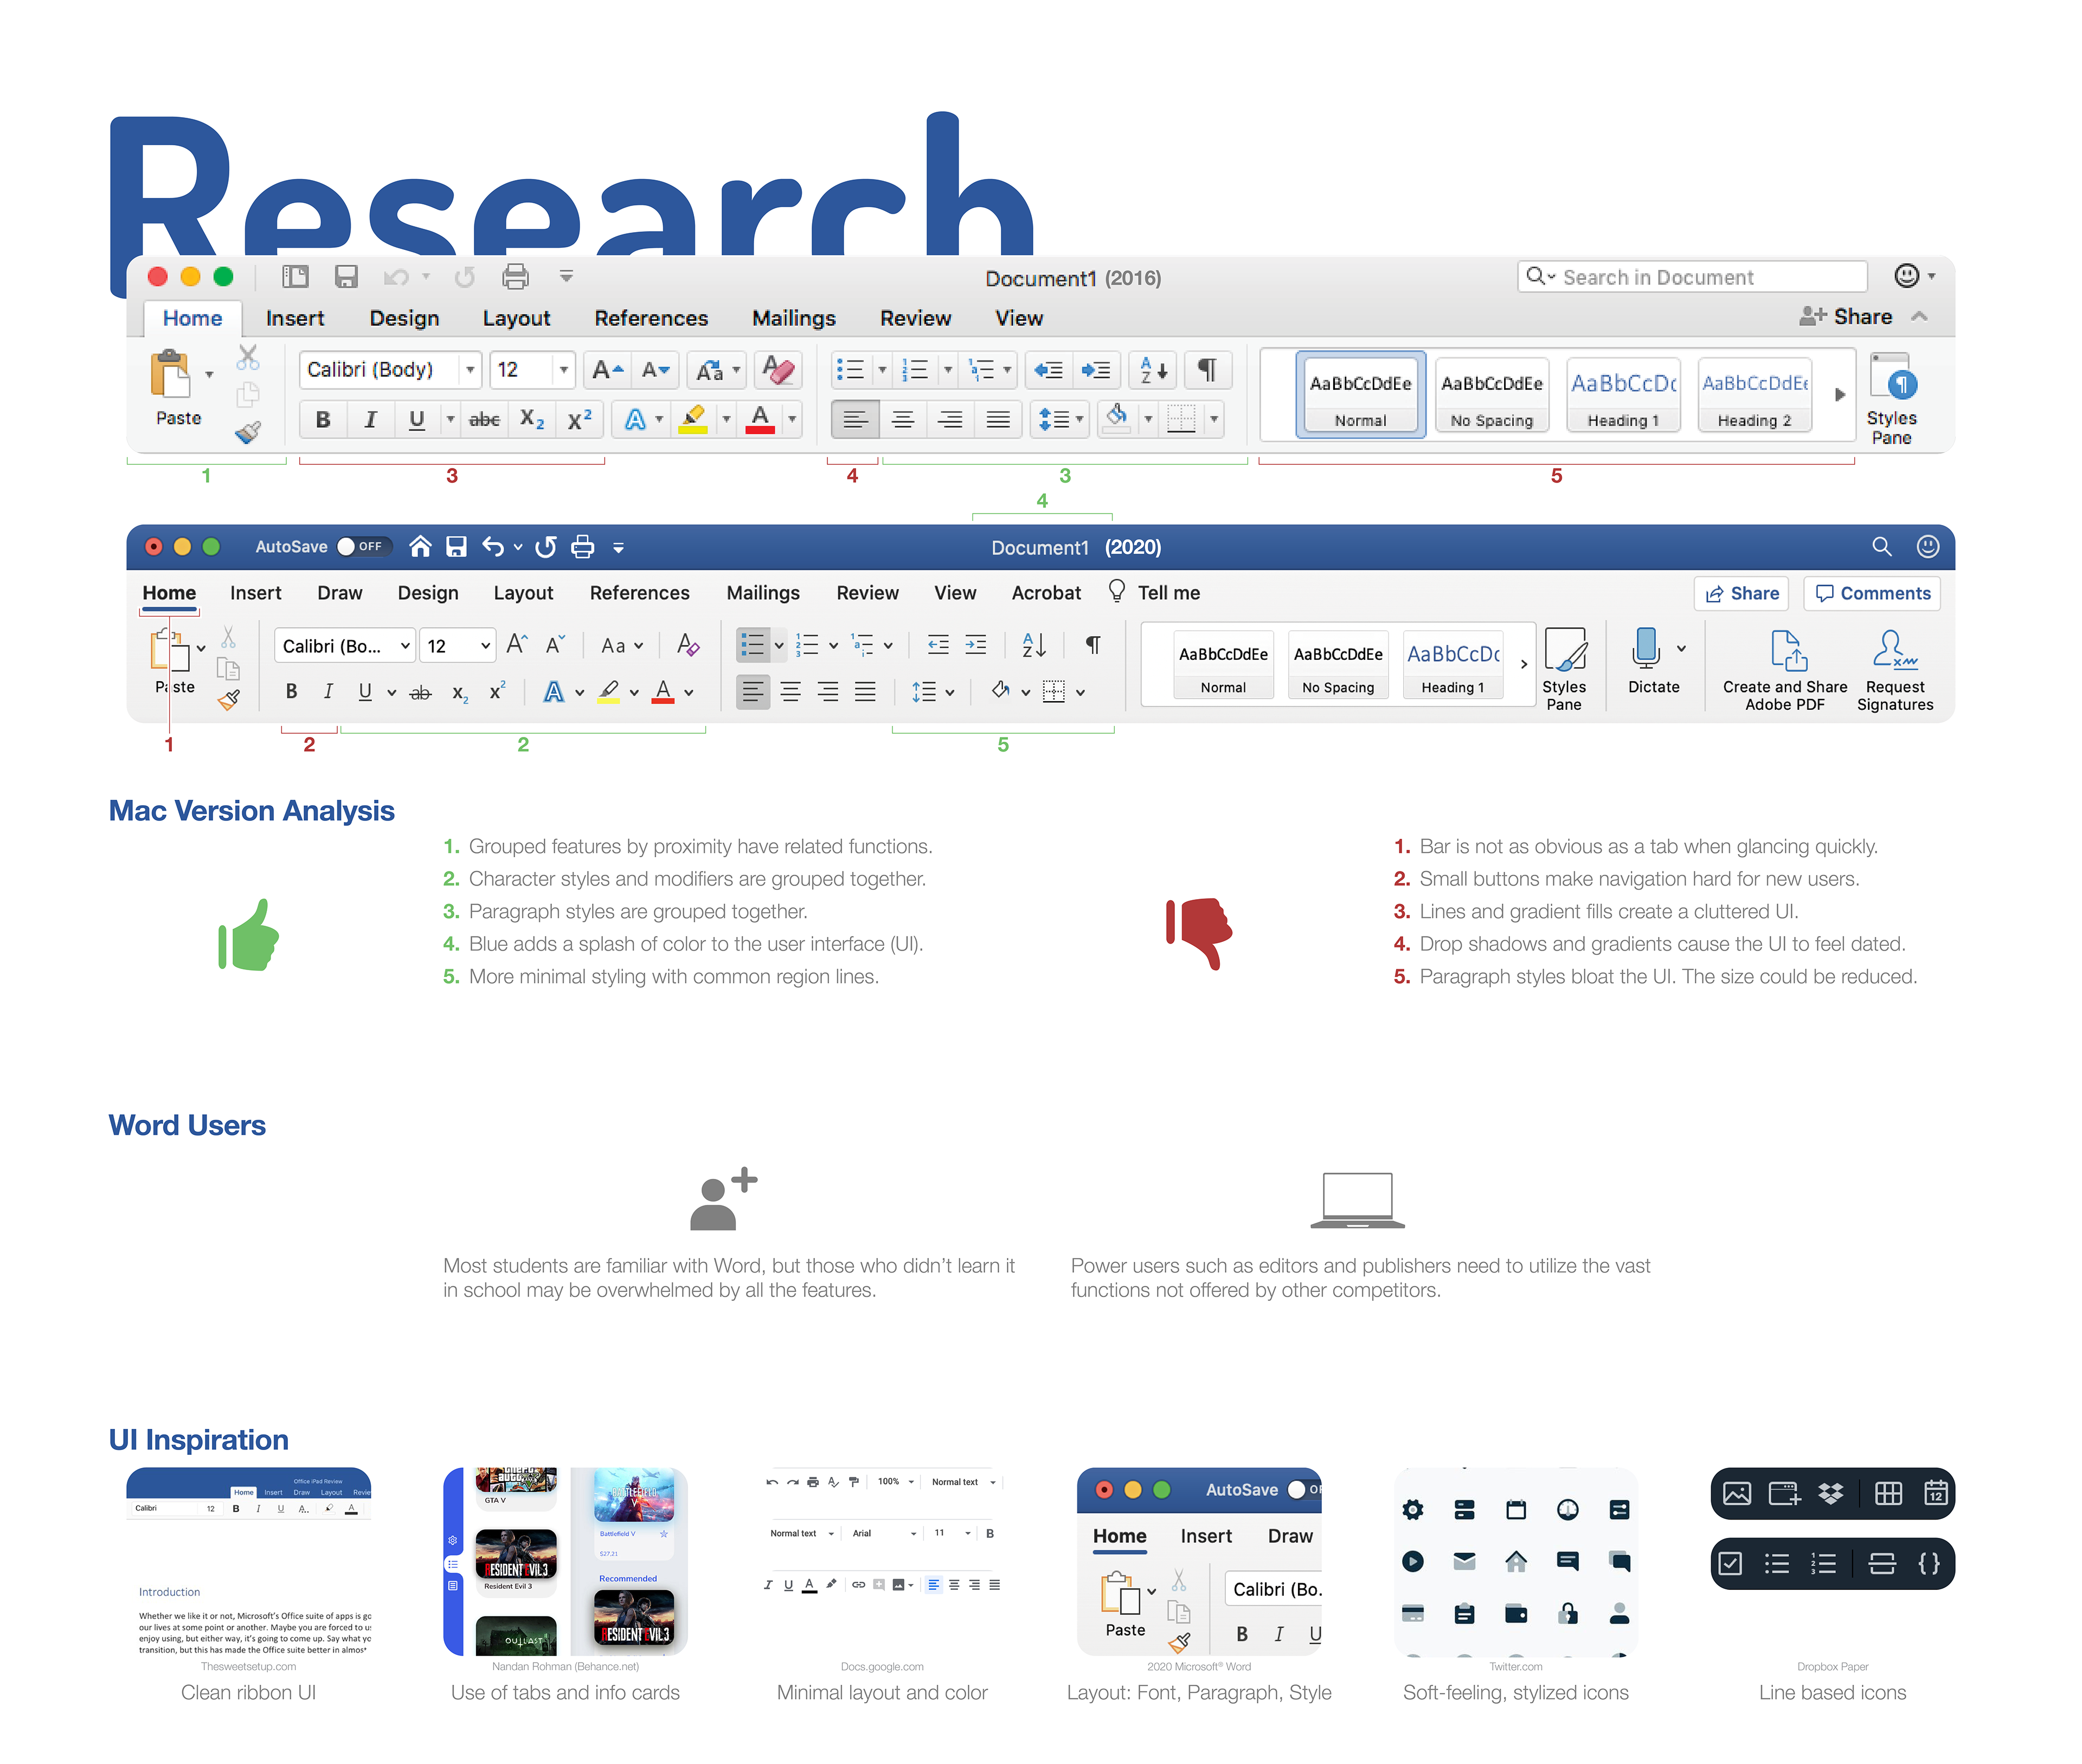The width and height of the screenshot is (2082, 1764).
Task: Toggle Bold in the 2016 ribbon
Action: 322,420
